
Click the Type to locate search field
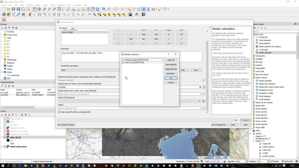tap(16, 161)
